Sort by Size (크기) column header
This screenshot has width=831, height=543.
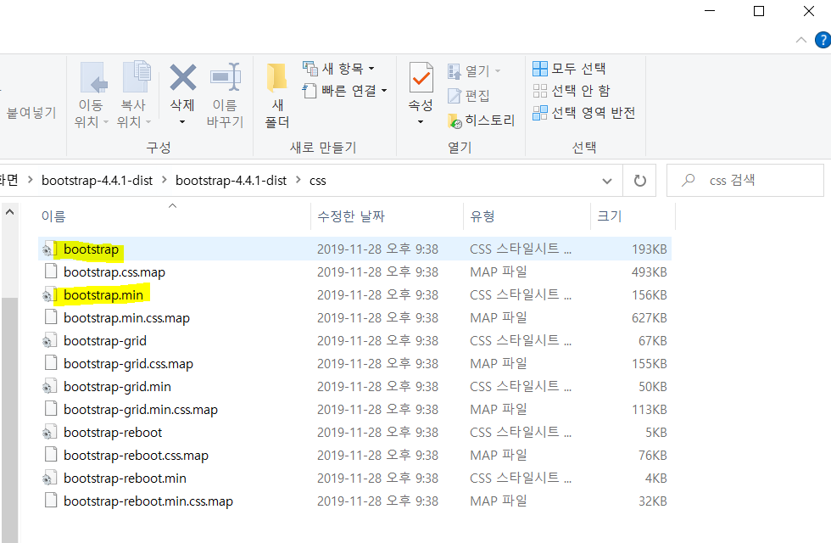click(633, 216)
